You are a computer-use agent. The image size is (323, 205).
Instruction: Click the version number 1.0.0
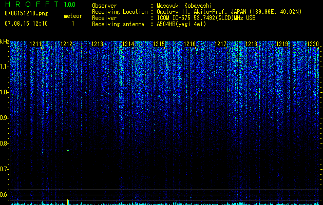[69, 4]
